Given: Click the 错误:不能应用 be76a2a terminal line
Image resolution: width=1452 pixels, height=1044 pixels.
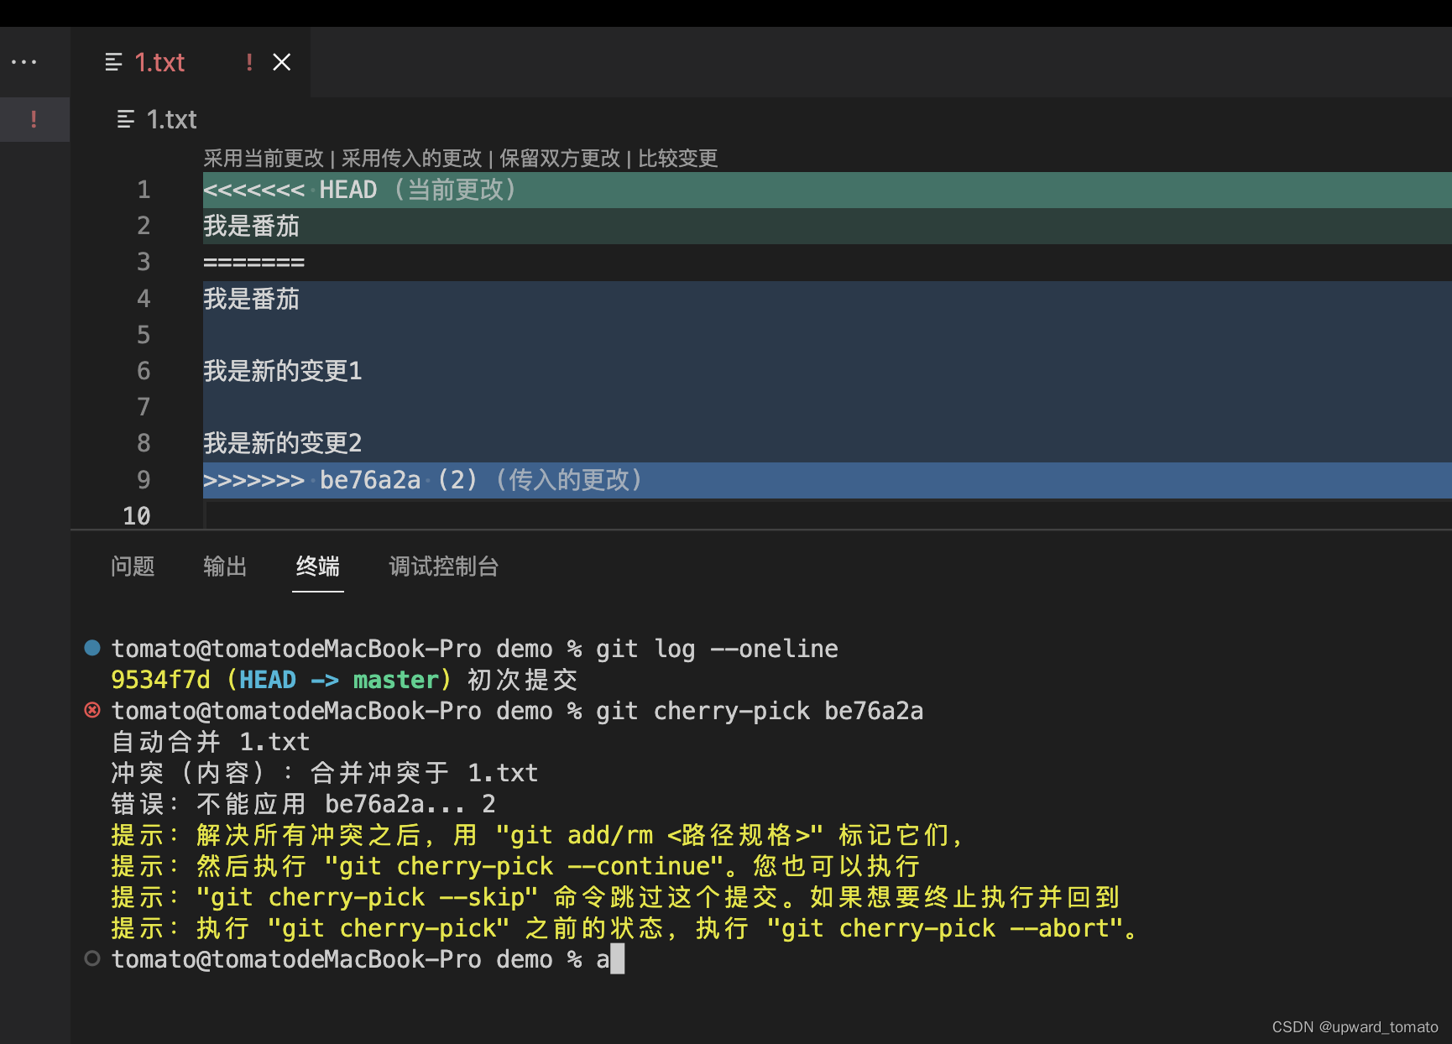Looking at the screenshot, I should [x=304, y=804].
